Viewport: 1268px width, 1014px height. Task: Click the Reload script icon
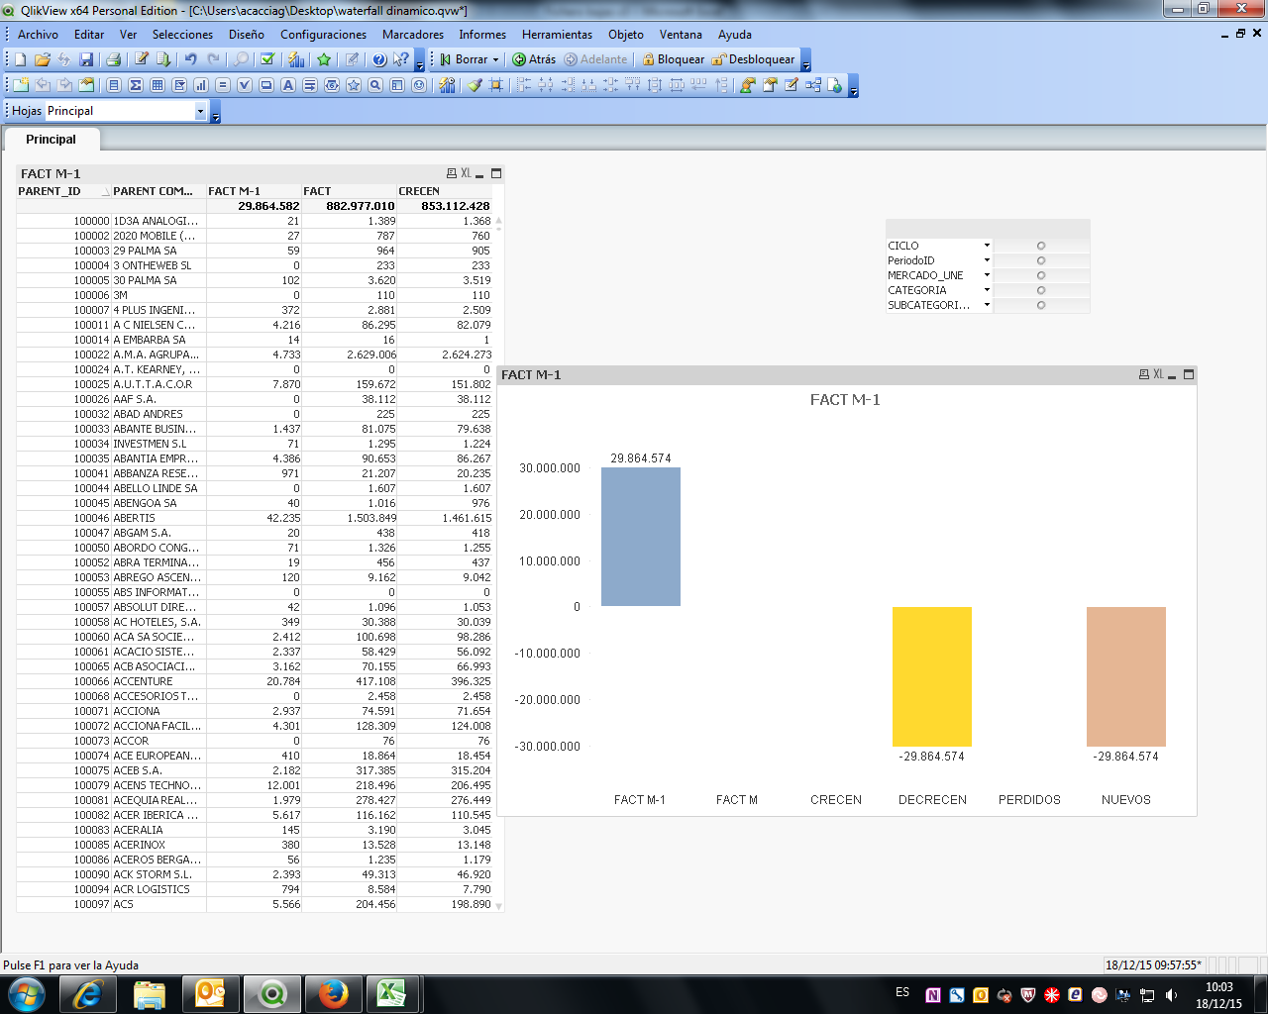coord(163,59)
